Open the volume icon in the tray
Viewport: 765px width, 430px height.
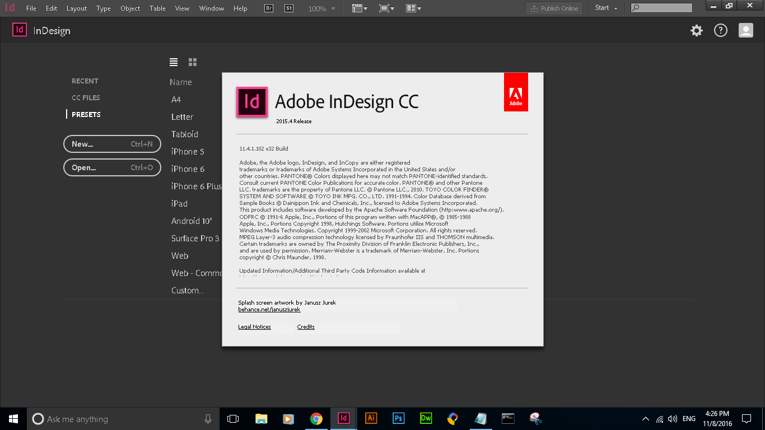[673, 418]
